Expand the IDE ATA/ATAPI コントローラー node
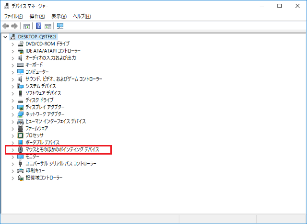Viewport: 307px width, 224px height. tap(13, 51)
